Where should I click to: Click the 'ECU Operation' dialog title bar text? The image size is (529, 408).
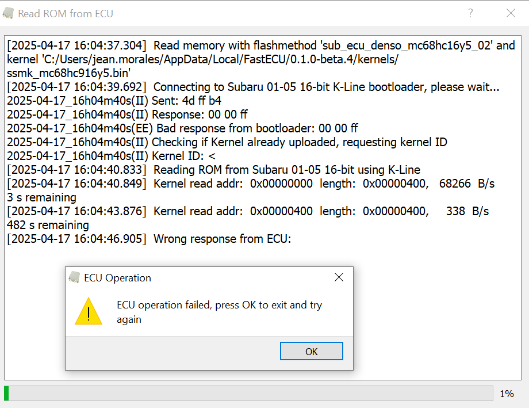click(117, 277)
